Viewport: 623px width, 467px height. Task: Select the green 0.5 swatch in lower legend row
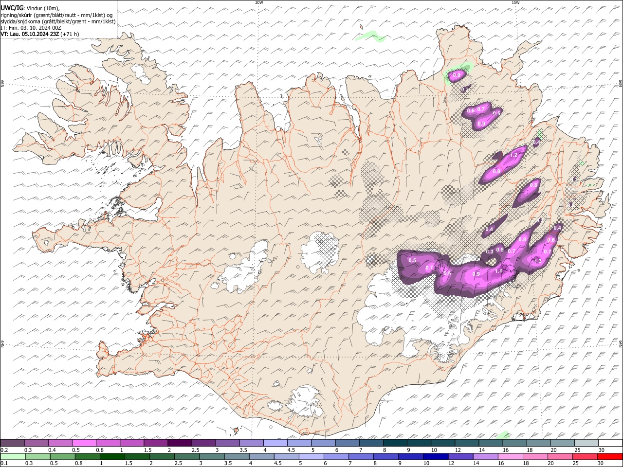[62, 456]
